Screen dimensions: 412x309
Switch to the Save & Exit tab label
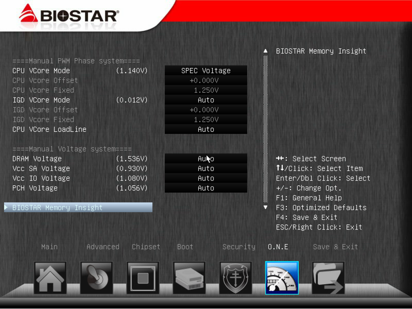(335, 247)
